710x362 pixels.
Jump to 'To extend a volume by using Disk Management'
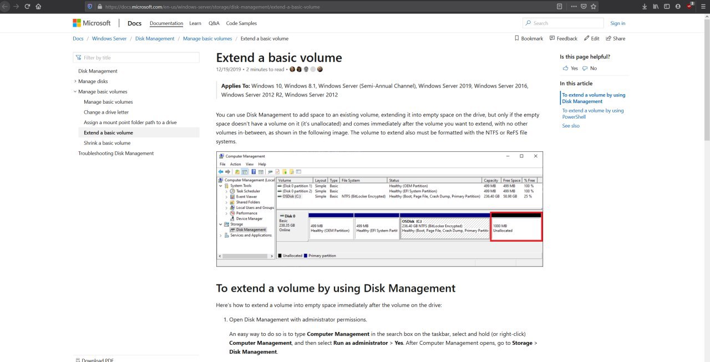click(x=594, y=98)
